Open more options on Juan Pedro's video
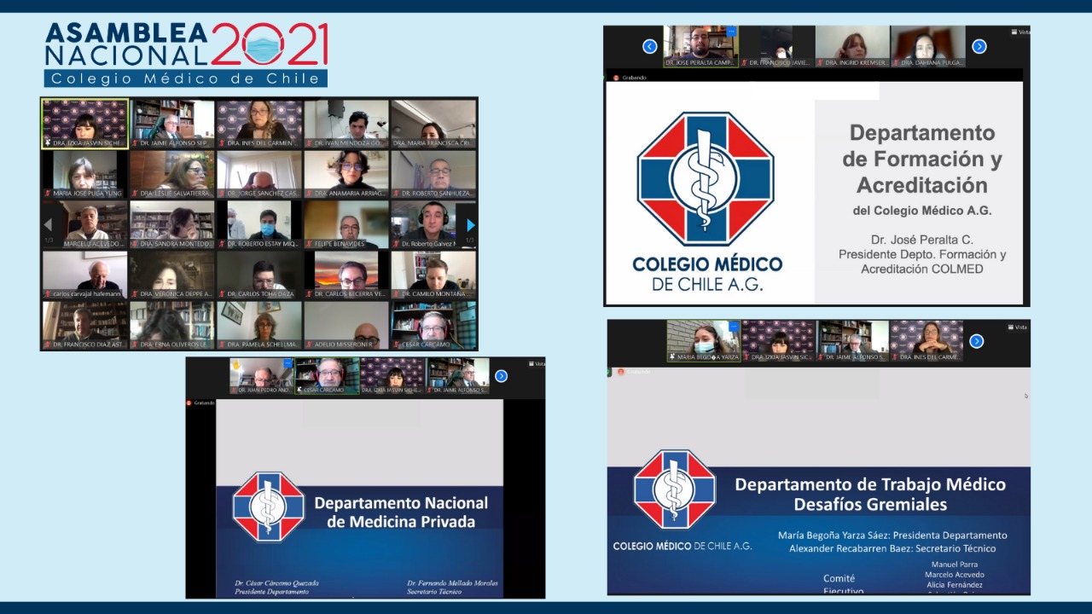 click(288, 362)
